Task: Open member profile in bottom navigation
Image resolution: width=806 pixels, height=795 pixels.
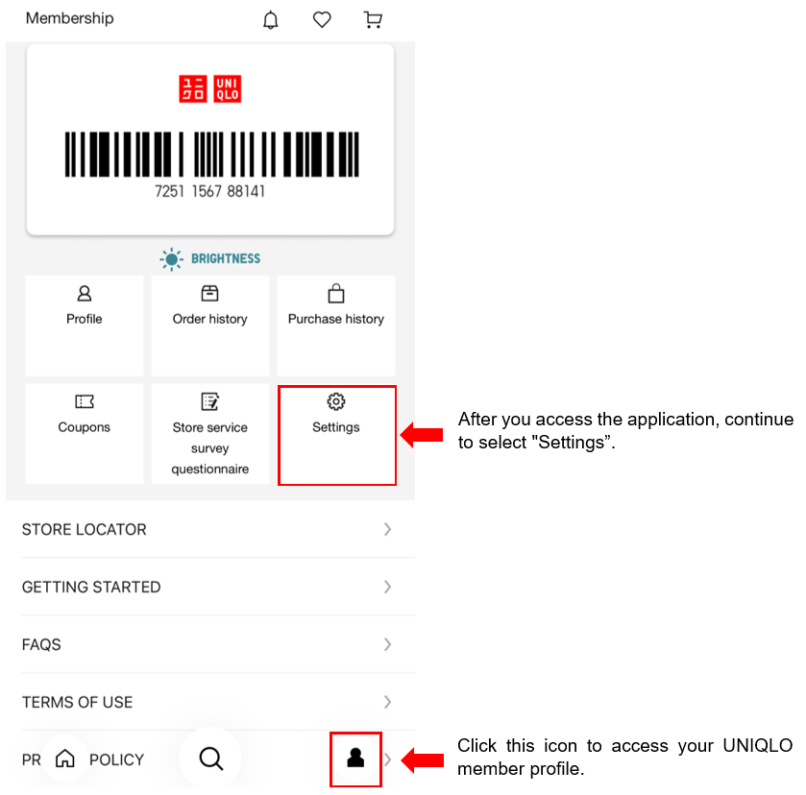Action: pyautogui.click(x=355, y=759)
